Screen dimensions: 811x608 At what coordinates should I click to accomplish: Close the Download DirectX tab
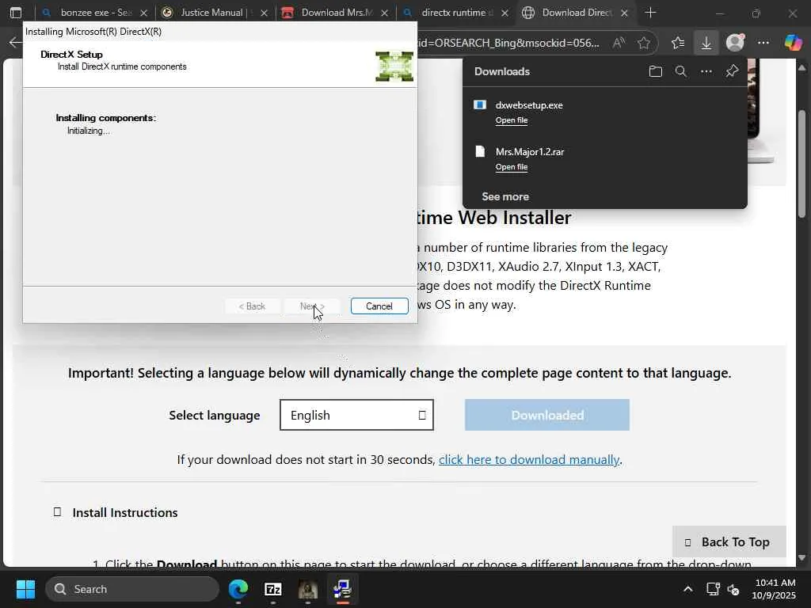624,13
